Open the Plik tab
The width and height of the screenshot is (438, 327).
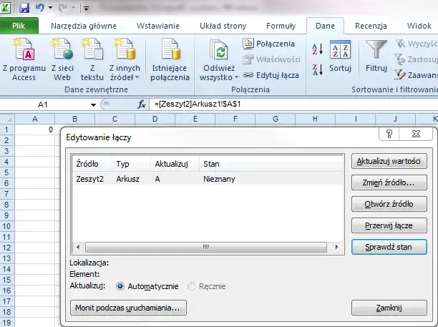[x=19, y=26]
